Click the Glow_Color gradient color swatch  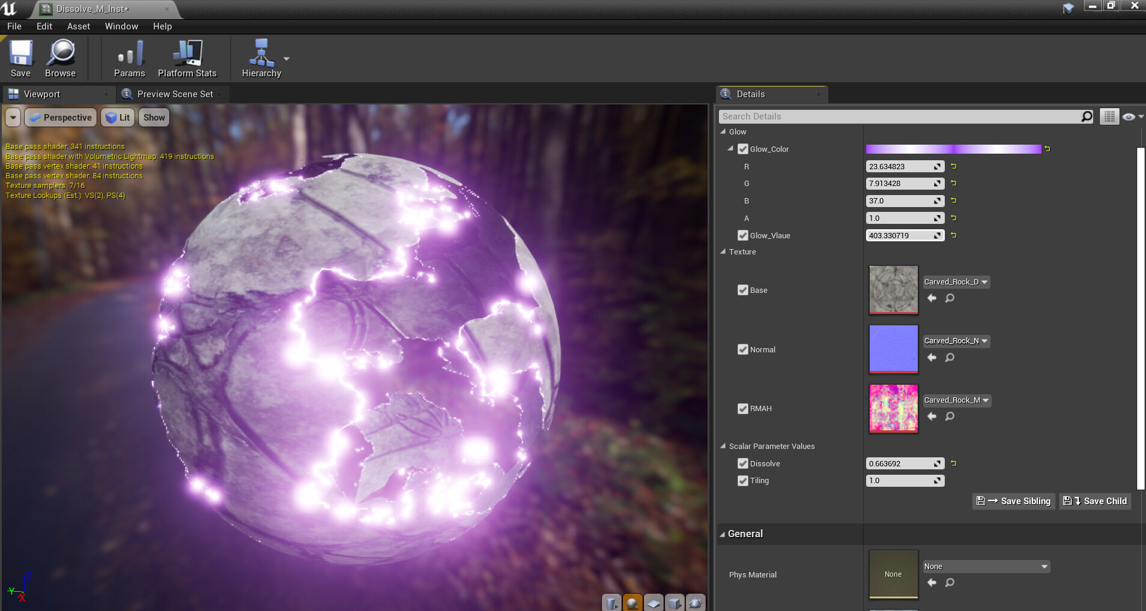coord(954,149)
